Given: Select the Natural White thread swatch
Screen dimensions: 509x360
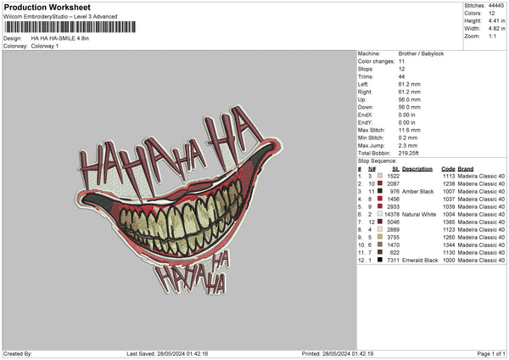Looking at the screenshot, I should point(380,215).
